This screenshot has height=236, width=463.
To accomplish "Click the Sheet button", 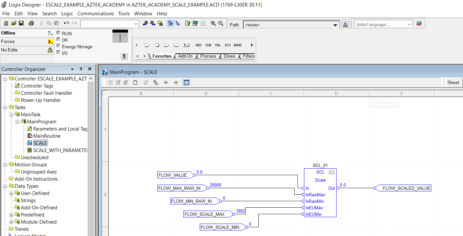I will point(453,82).
